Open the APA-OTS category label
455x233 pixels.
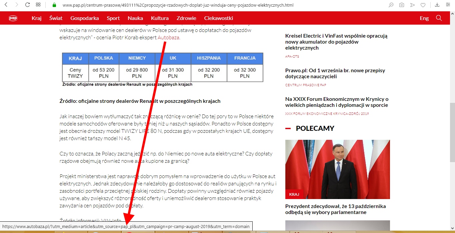coord(292,57)
